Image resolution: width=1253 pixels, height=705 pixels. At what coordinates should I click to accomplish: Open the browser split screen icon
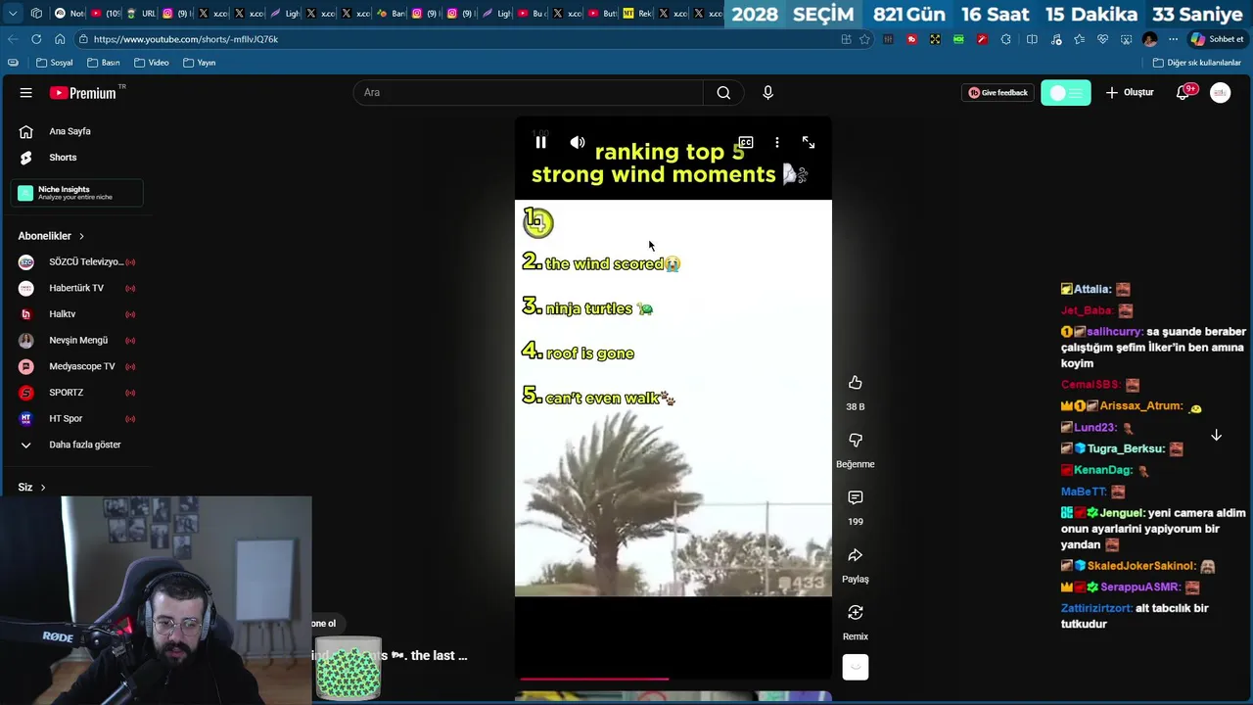[x=1032, y=39]
